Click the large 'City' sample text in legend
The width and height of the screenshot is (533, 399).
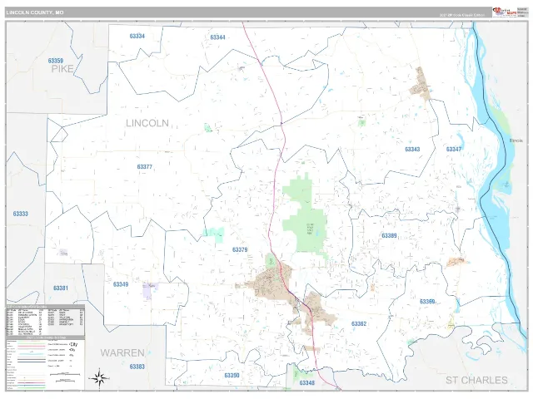pos(73,344)
